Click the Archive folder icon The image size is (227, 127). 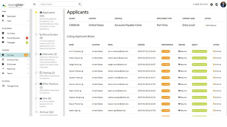(36, 112)
